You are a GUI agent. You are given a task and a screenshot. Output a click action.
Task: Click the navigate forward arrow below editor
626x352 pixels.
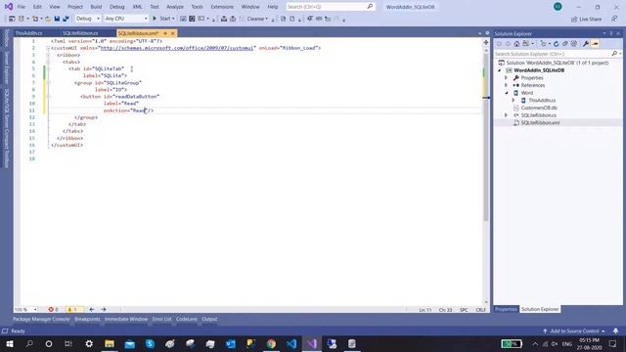(x=104, y=309)
